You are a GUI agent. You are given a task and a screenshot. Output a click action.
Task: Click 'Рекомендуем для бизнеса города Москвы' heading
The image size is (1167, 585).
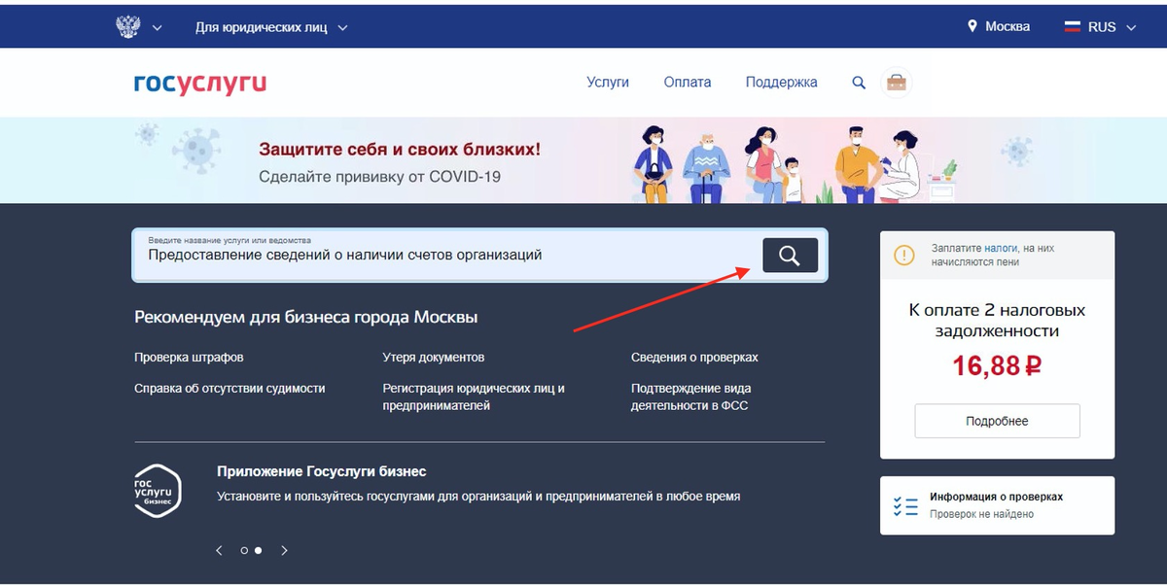[x=305, y=318]
